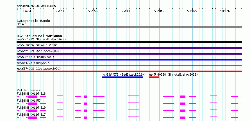Select the middle exon of FLNB|NM_001164319
The width and height of the screenshot is (250, 121).
(85, 111)
